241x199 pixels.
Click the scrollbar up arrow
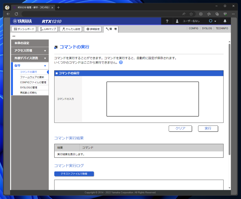click(x=229, y=42)
